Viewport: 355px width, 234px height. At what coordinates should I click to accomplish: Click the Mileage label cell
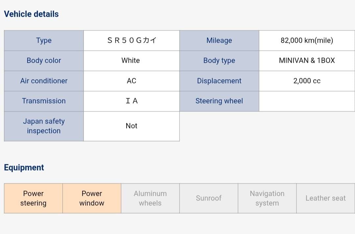tap(219, 40)
